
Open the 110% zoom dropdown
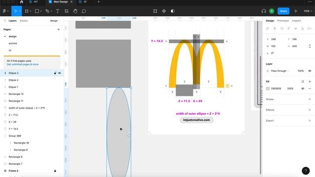[x=308, y=11]
